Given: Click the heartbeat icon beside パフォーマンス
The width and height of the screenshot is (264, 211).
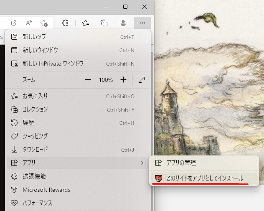Looking at the screenshot, I should (x=14, y=203).
